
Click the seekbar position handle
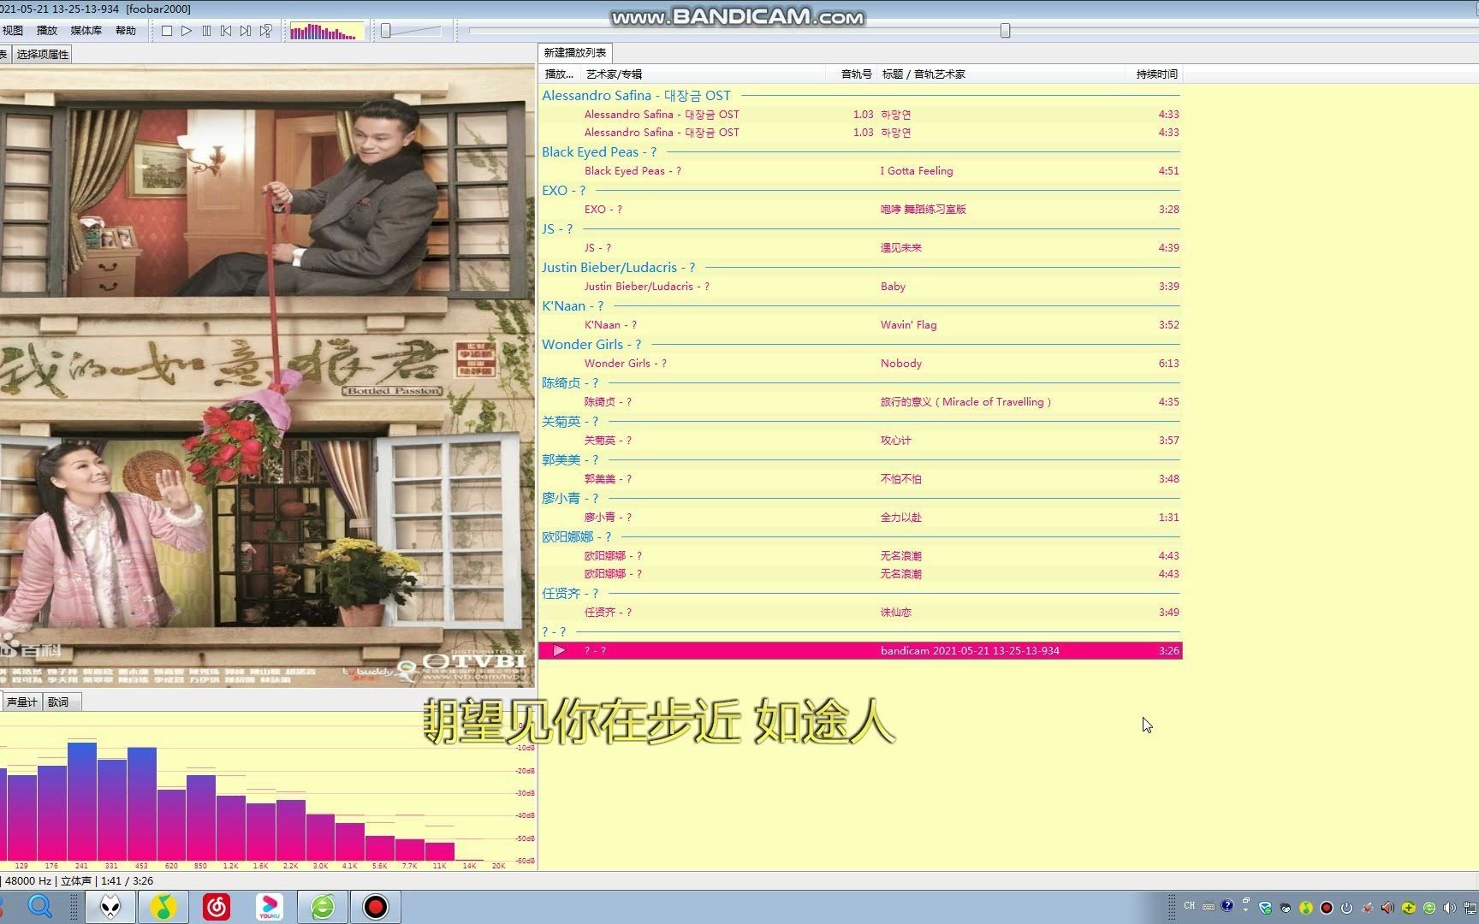1006,31
